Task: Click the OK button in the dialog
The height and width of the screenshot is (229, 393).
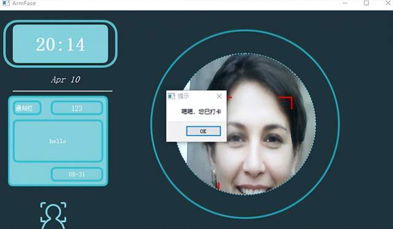Action: tap(203, 131)
